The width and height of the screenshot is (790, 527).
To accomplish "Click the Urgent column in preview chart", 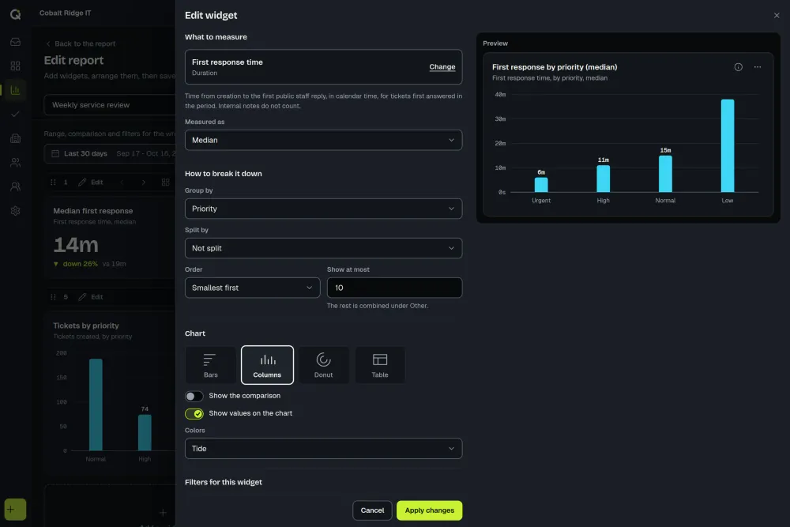I will click(541, 184).
